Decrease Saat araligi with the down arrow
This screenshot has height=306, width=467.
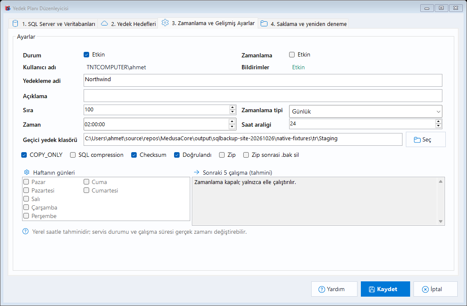(439, 126)
